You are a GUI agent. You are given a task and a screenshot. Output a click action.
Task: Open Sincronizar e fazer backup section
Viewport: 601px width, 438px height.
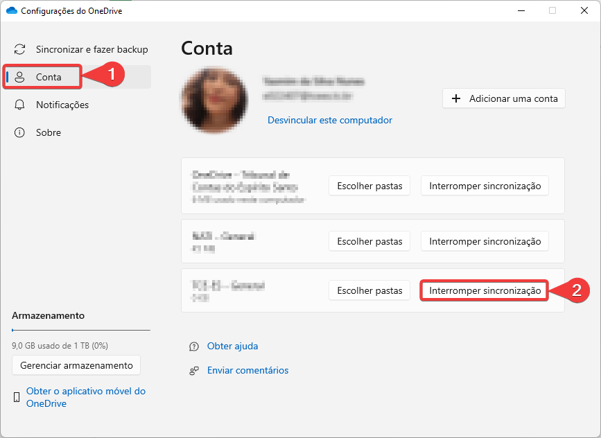[x=80, y=49]
